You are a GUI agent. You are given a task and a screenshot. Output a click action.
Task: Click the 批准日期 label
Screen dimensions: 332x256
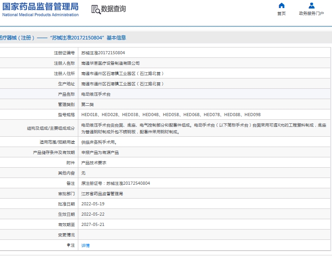click(x=66, y=204)
